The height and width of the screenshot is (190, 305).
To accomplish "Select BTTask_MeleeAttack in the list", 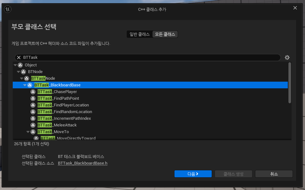I will [x=150, y=125].
